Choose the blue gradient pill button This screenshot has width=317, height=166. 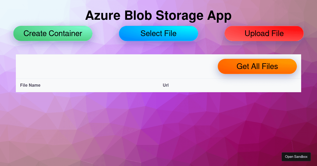pos(158,33)
